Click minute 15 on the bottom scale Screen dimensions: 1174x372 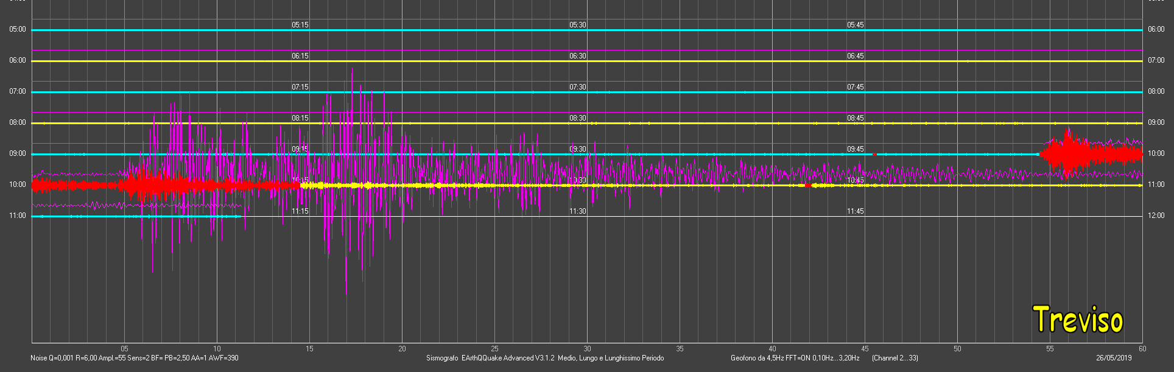click(309, 349)
